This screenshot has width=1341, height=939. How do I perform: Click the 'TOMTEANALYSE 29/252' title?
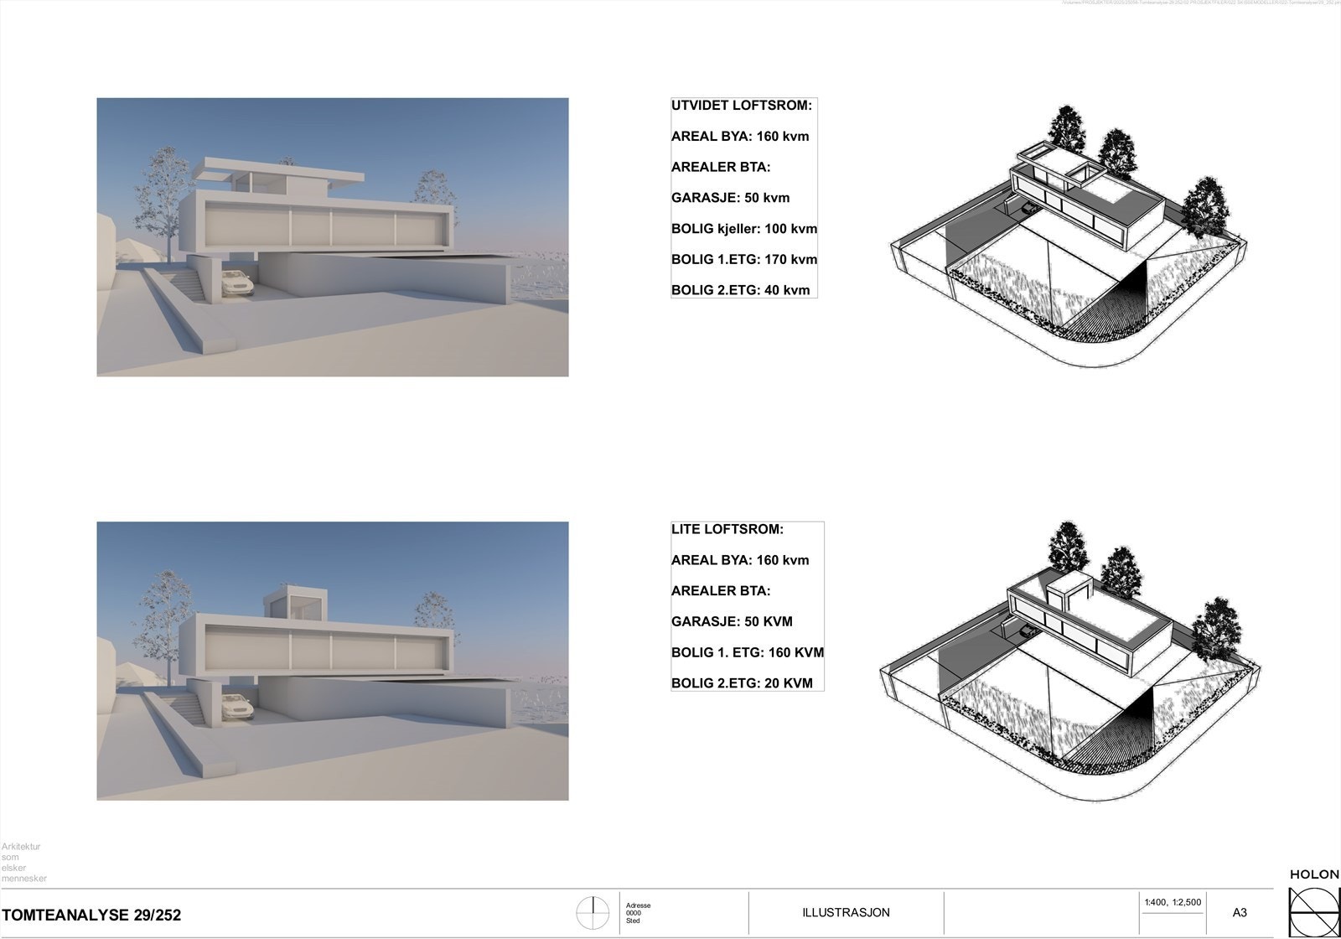(91, 915)
